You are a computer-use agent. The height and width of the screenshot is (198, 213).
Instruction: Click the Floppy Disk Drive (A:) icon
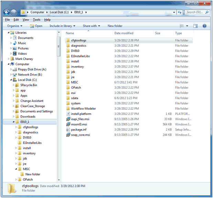(x=15, y=69)
